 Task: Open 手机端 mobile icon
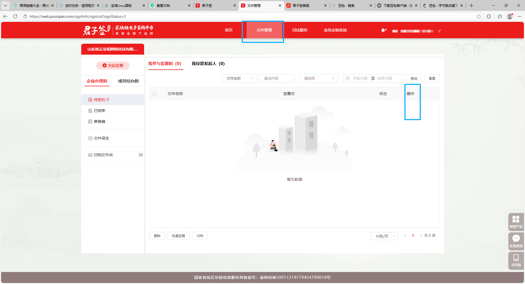click(x=516, y=260)
